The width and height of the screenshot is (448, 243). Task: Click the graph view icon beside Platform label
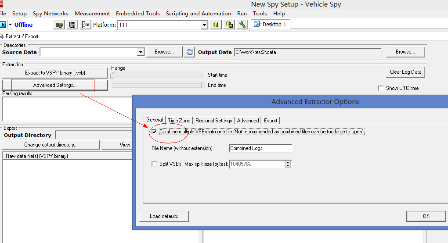coord(85,25)
